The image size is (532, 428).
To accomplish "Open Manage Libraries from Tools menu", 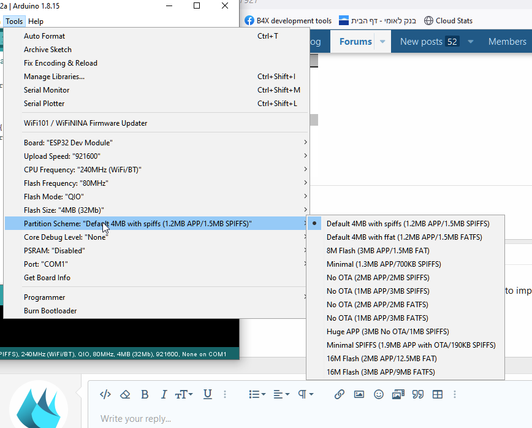I will [156, 77].
